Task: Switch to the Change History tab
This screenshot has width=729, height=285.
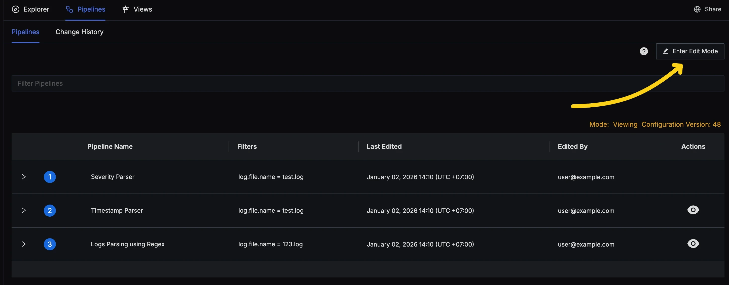Action: pos(79,32)
